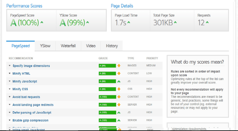Expand the Specify image dimensions recommendation
238x131 pixels.
point(9,66)
